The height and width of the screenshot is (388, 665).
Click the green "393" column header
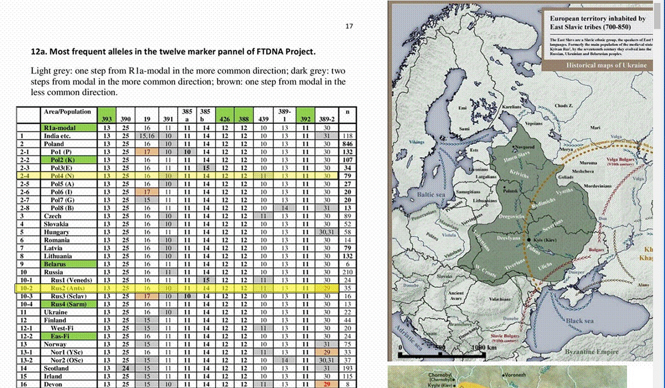click(x=107, y=115)
